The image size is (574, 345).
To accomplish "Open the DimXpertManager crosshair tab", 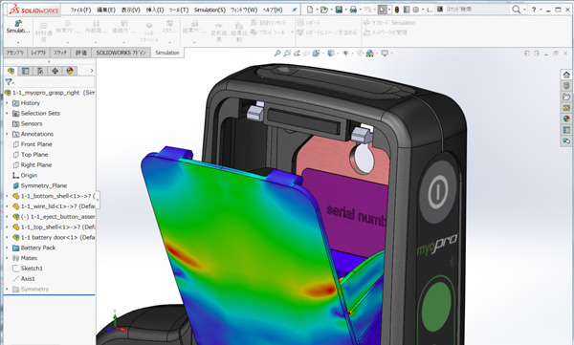I will 55,71.
